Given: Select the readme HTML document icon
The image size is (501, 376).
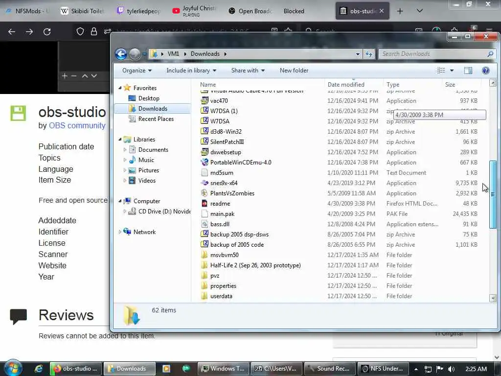Looking at the screenshot, I should pyautogui.click(x=205, y=203).
